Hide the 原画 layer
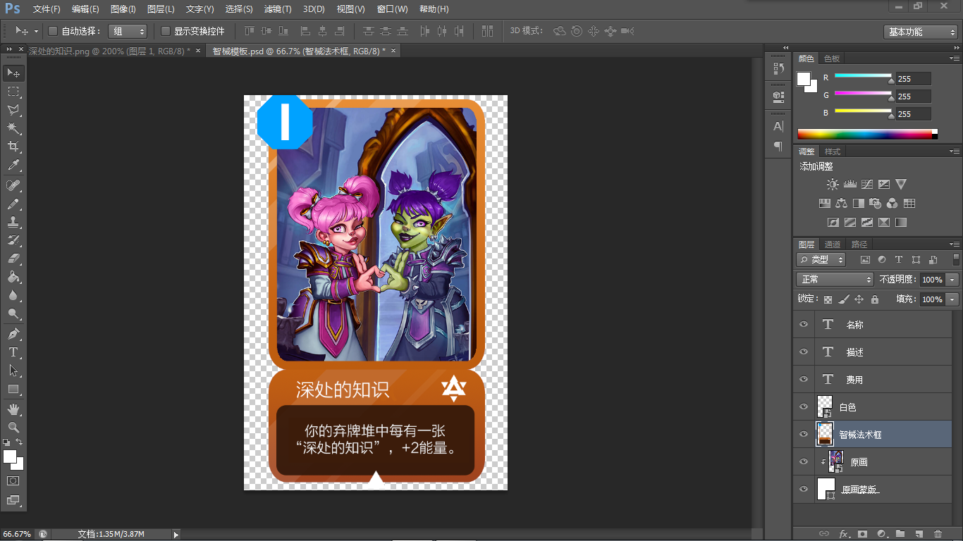 pyautogui.click(x=803, y=462)
